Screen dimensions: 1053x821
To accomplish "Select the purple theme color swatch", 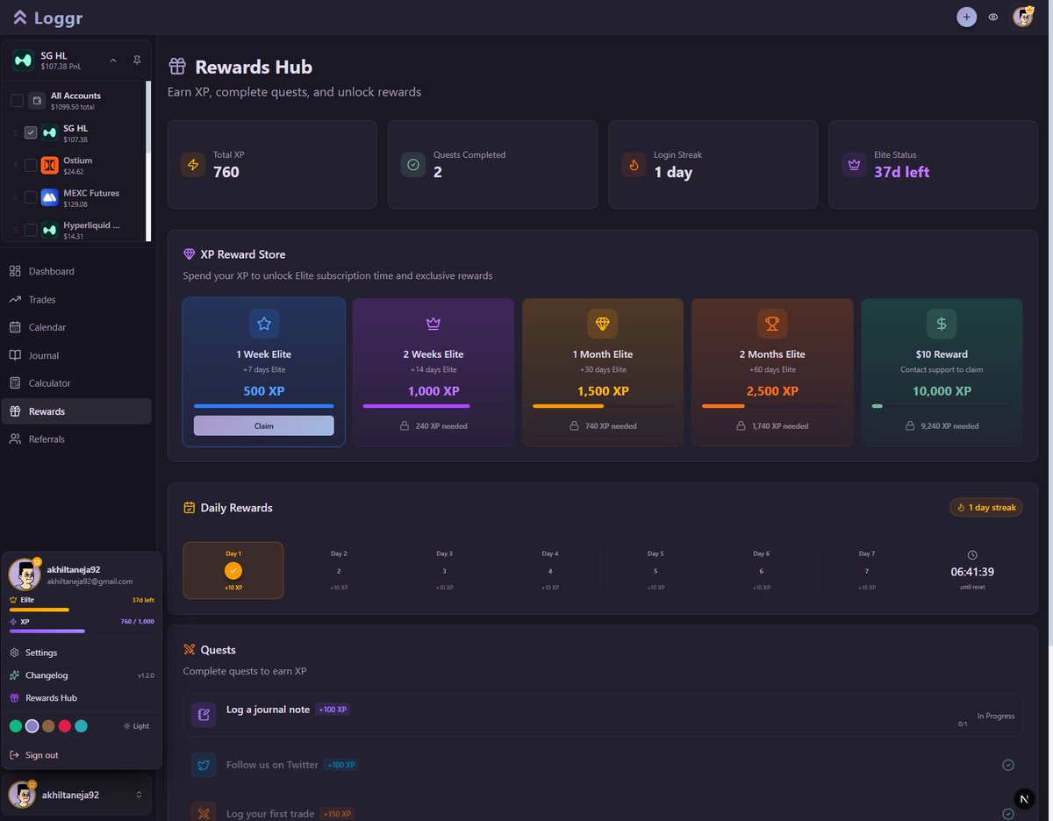I will [32, 726].
